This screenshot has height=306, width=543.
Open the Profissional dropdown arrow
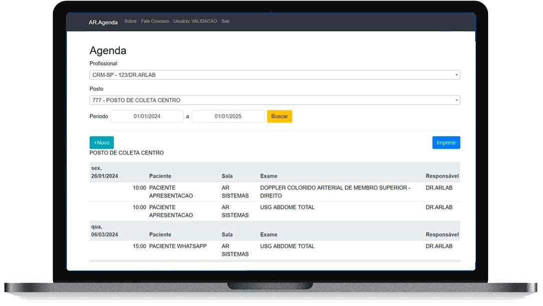[x=456, y=75]
